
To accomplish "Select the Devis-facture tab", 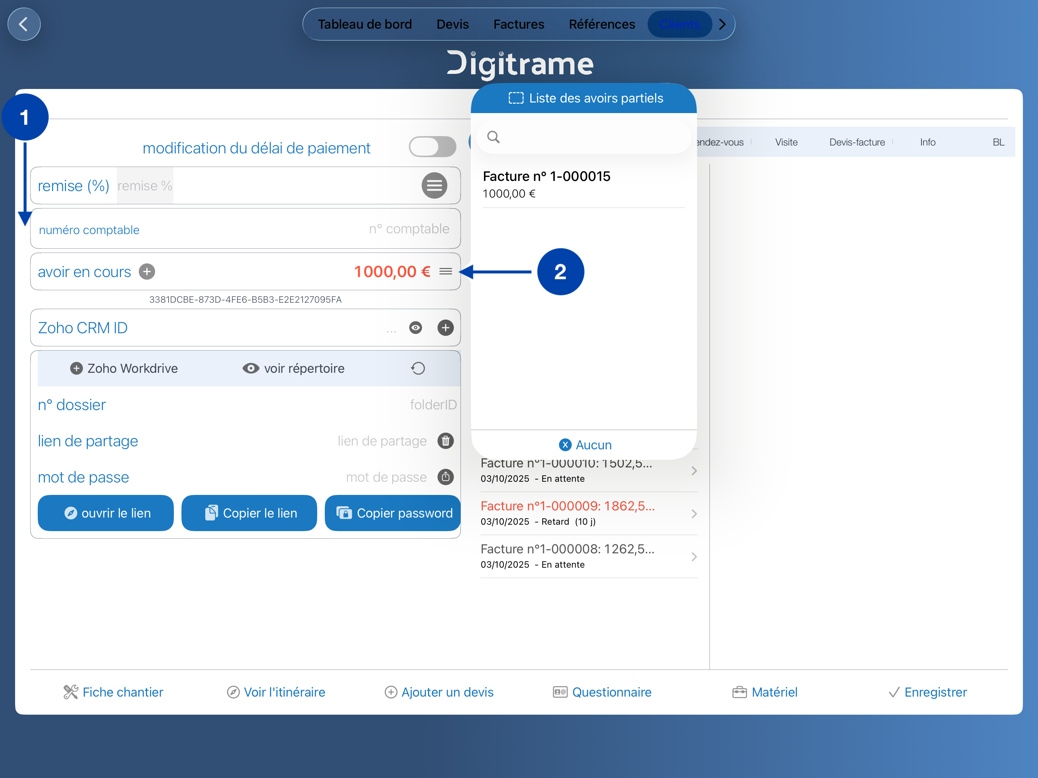I will (857, 142).
